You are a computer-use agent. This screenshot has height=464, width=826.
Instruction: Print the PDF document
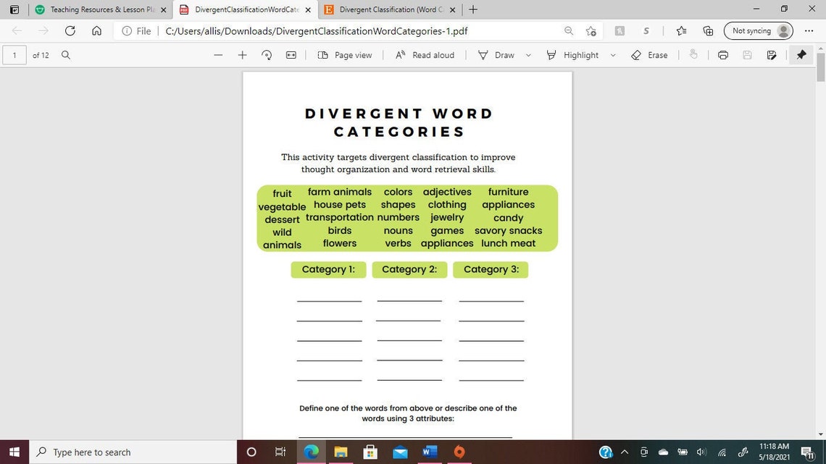(x=722, y=55)
